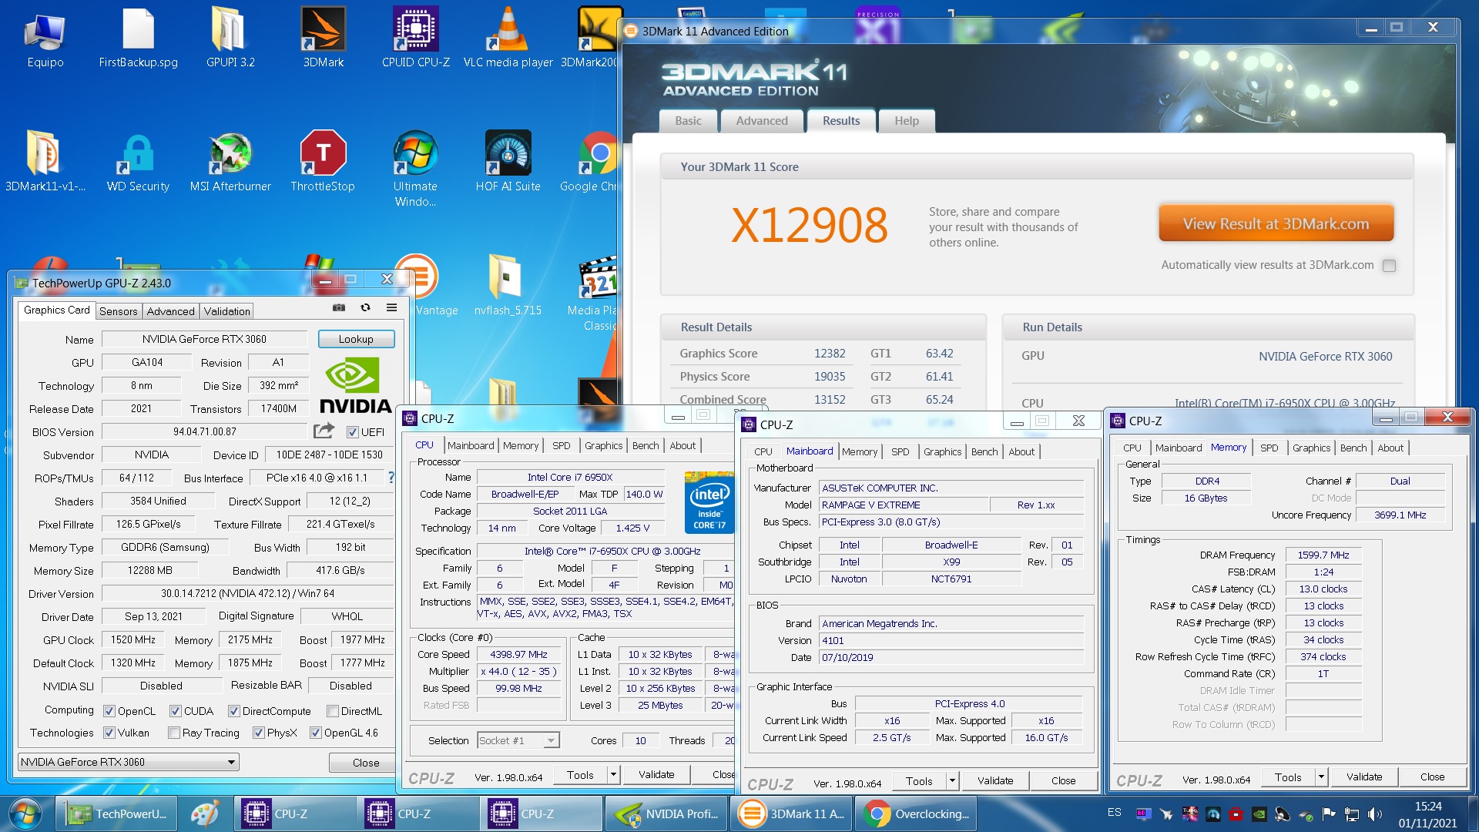1479x832 pixels.
Task: Click Tools button in CPU-Z CPU window
Action: [x=580, y=775]
